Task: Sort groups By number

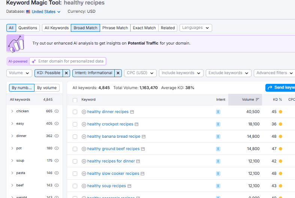Action: (x=22, y=88)
